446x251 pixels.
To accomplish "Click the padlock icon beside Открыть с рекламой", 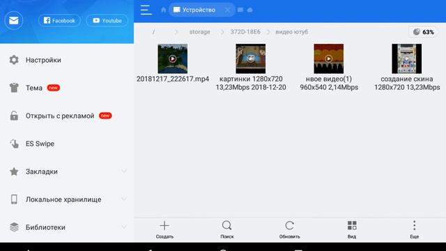I will pyautogui.click(x=14, y=116).
